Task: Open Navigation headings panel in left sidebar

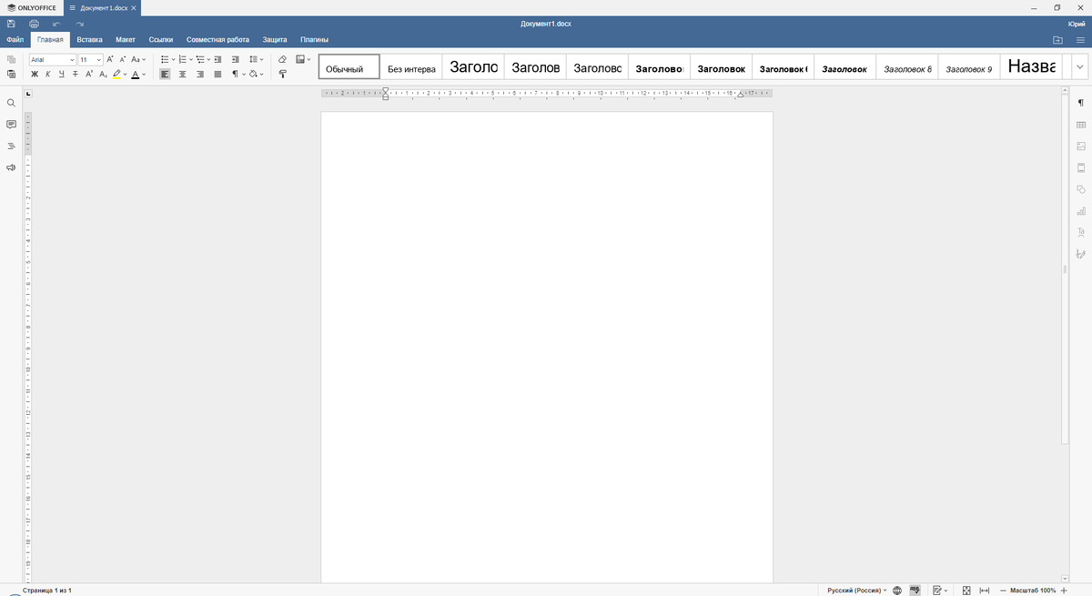Action: (x=11, y=146)
